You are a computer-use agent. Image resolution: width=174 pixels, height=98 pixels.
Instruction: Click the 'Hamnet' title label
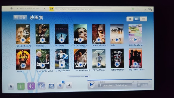[x=40, y=46]
